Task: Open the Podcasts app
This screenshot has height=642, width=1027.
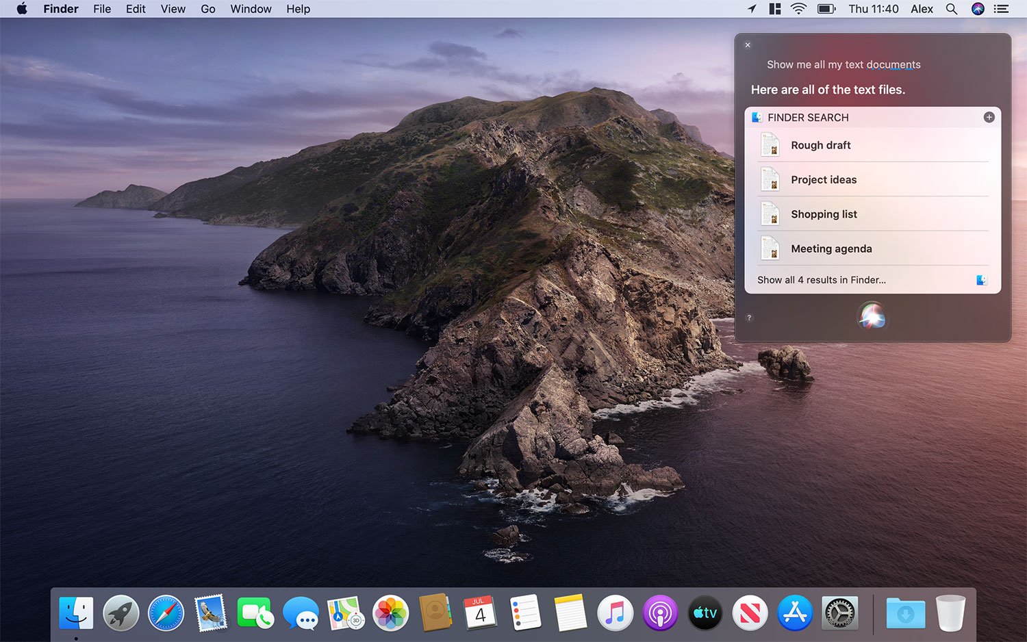Action: coord(659,613)
